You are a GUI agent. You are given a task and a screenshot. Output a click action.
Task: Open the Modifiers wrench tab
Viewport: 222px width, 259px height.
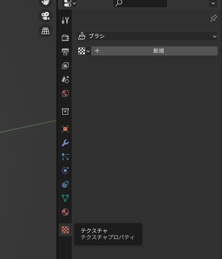coord(65,143)
